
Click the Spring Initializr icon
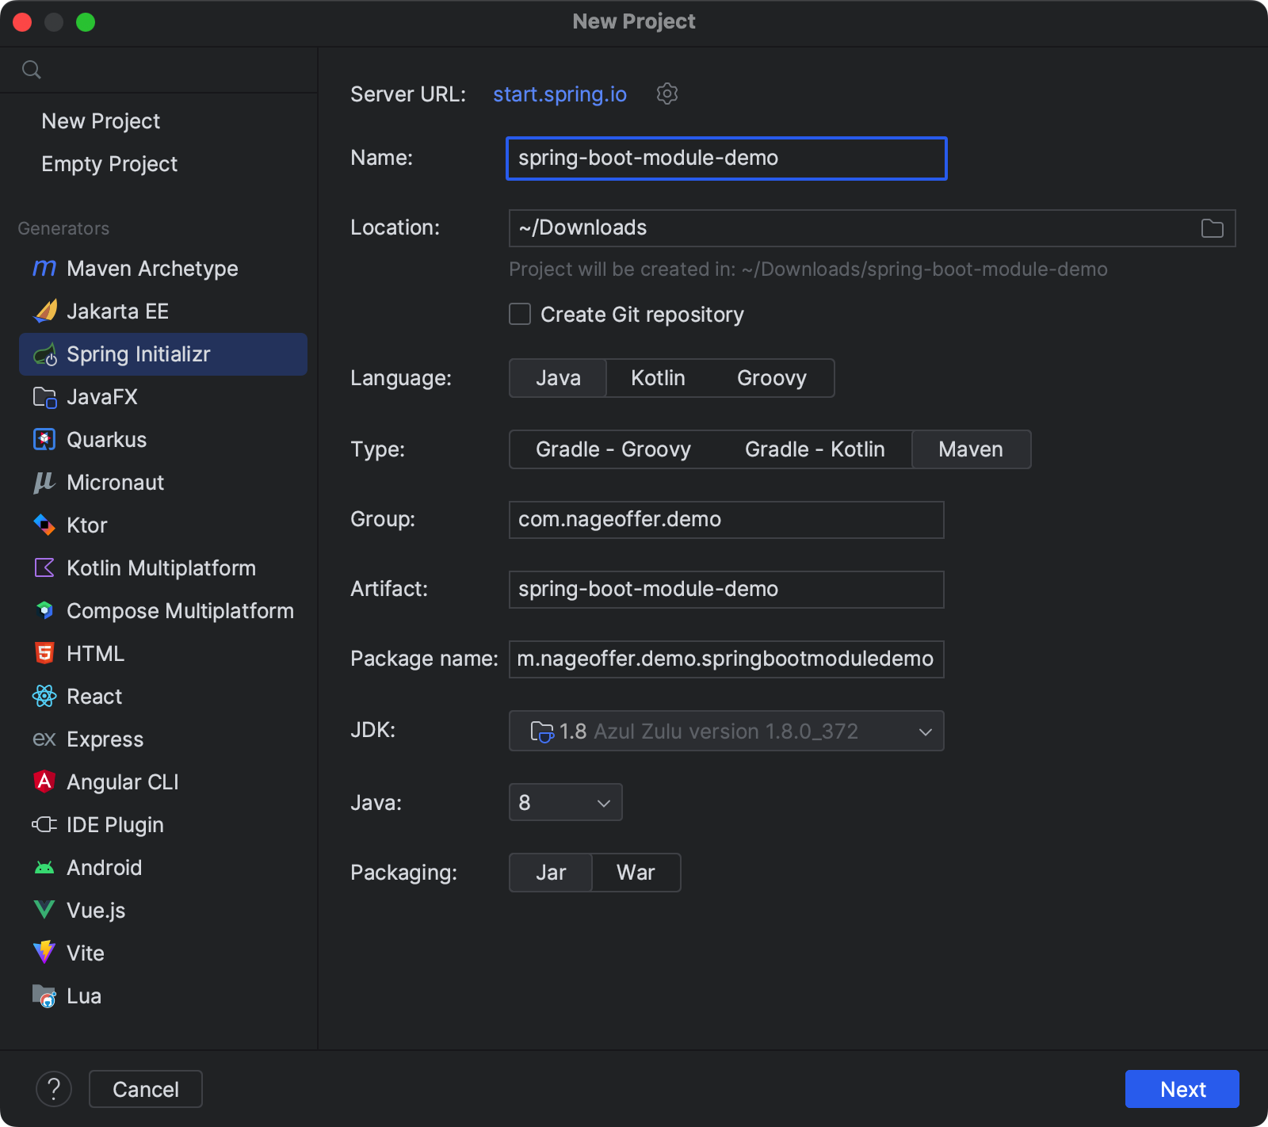coord(44,354)
